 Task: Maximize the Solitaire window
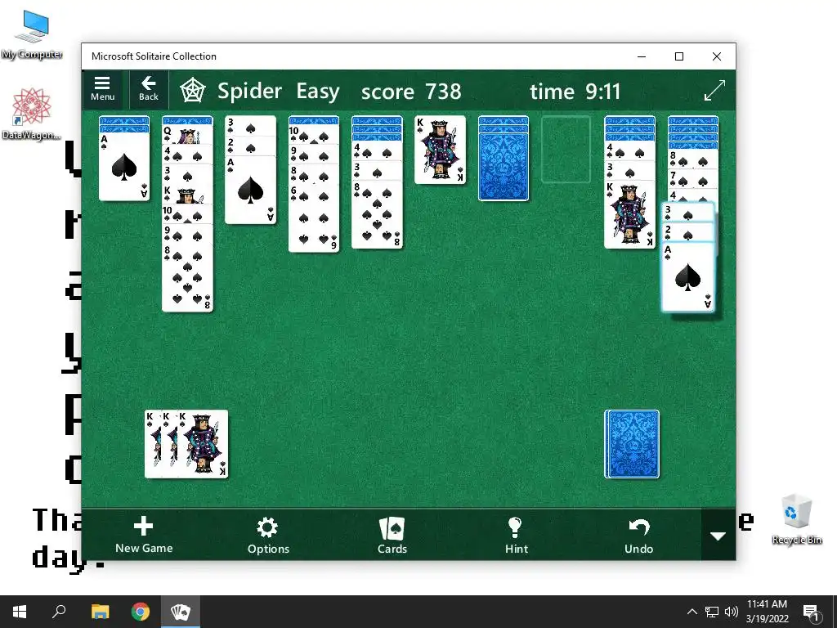679,56
